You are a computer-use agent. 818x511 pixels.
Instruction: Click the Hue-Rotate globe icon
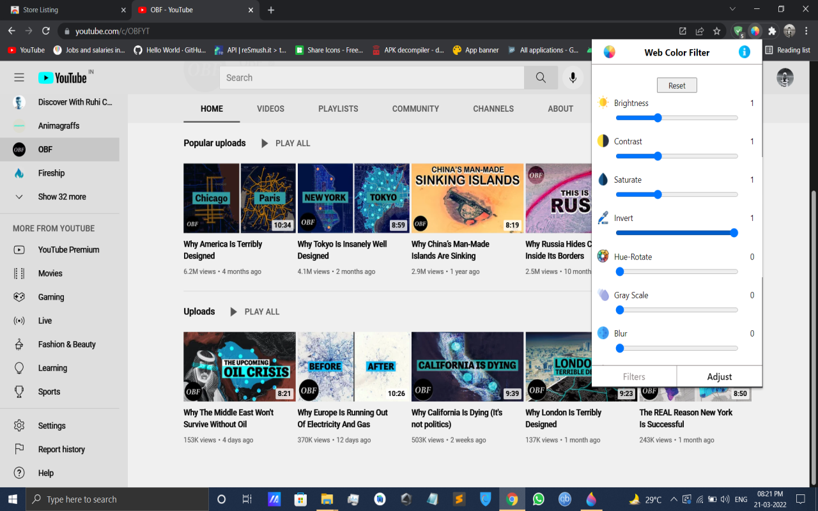(x=601, y=256)
